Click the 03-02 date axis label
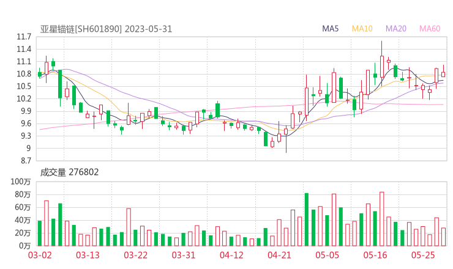This screenshot has height=269, width=453. tap(40, 255)
